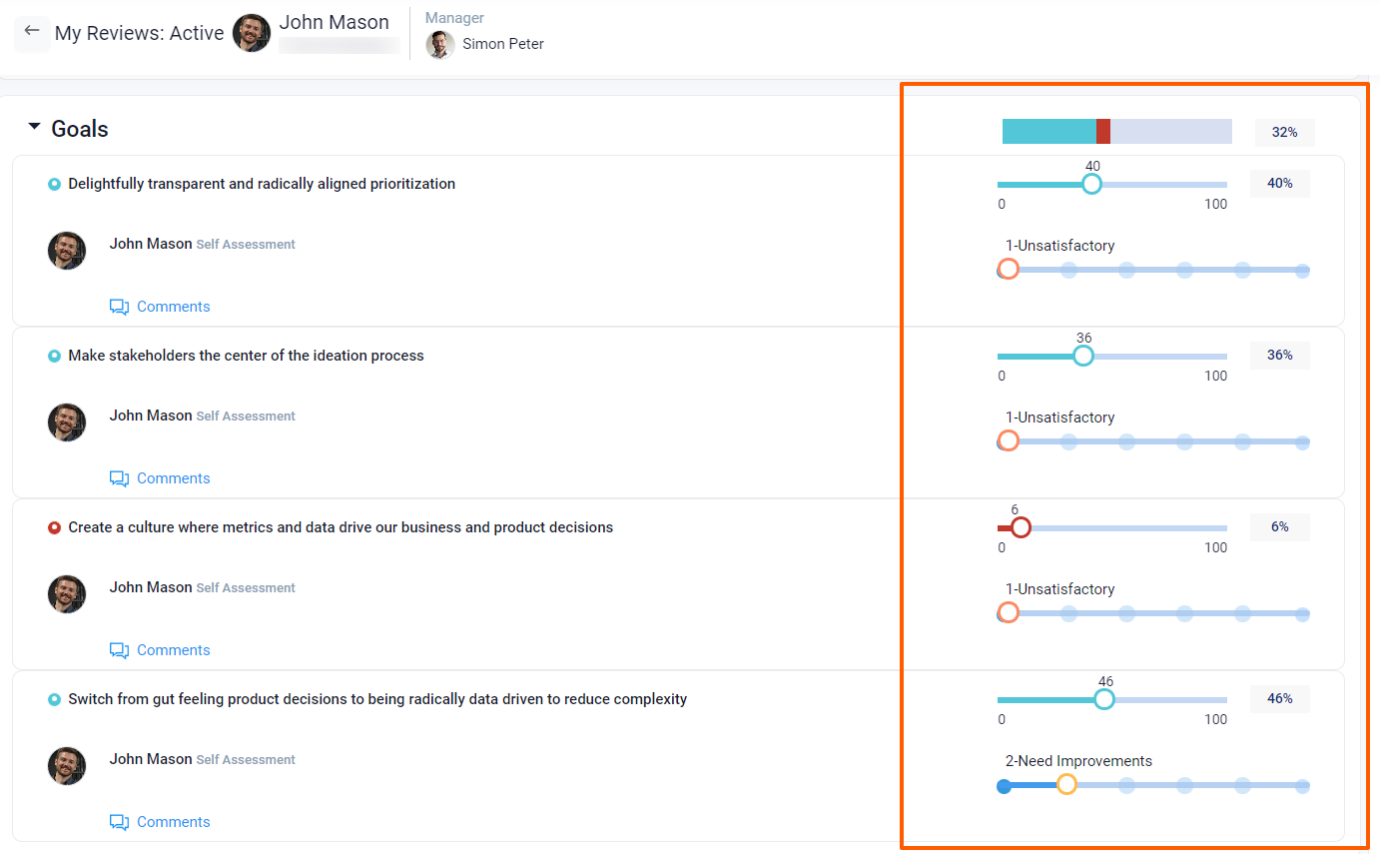Click the status dot beside the stakeholders ideation goal
Image resolution: width=1380 pixels, height=854 pixels.
tap(55, 356)
